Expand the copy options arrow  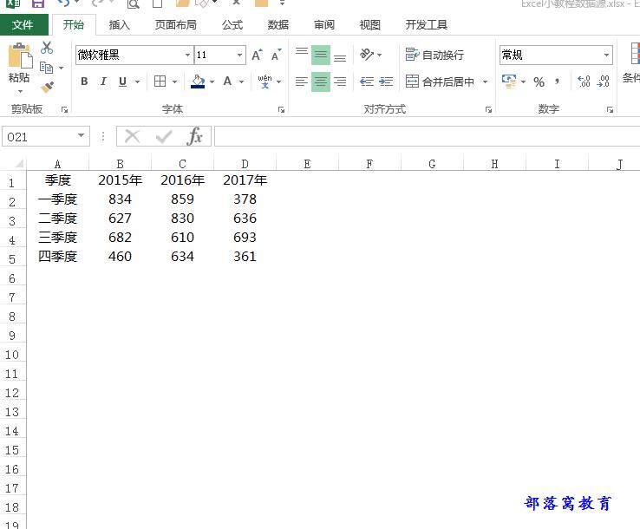[x=62, y=68]
